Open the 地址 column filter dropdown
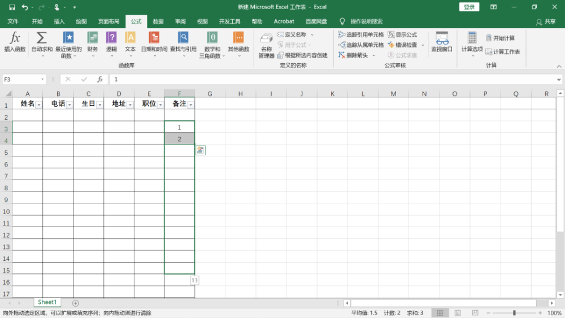Screen dimensions: 565x318 (x=130, y=105)
